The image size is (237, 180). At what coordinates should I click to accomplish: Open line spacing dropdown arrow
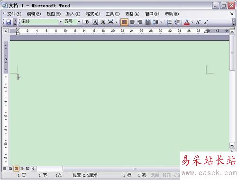[x=161, y=22]
